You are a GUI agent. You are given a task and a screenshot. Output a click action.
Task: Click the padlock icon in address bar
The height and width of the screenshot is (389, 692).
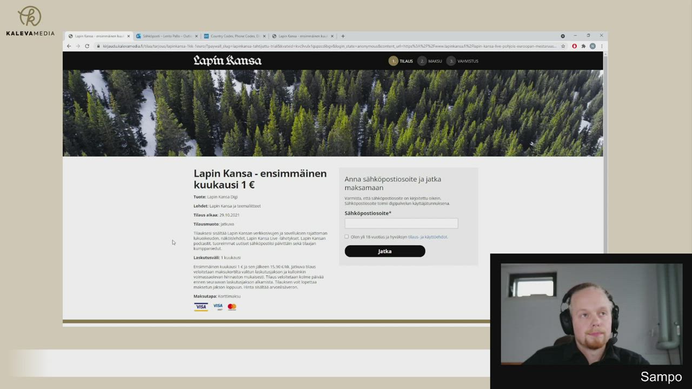click(x=98, y=46)
